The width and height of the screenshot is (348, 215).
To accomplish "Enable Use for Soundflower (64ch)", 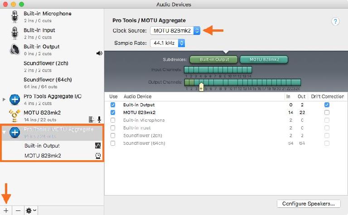I will pyautogui.click(x=113, y=143).
